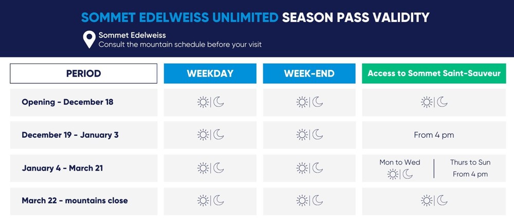Click the From 4 pm text in December row
This screenshot has width=514, height=222.
[x=434, y=135]
